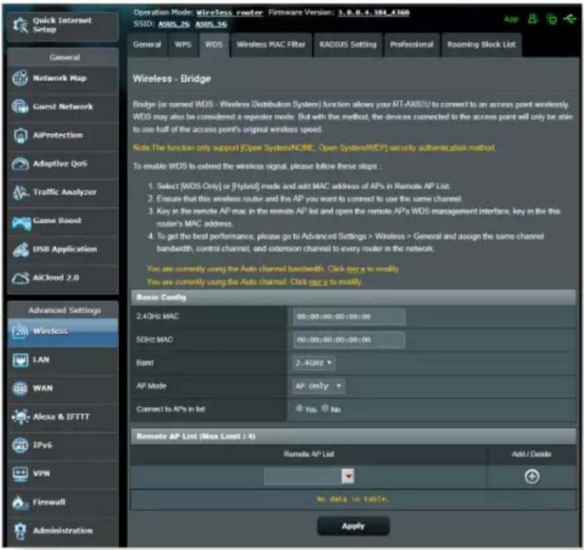Click the USB Application icon

click(x=20, y=249)
